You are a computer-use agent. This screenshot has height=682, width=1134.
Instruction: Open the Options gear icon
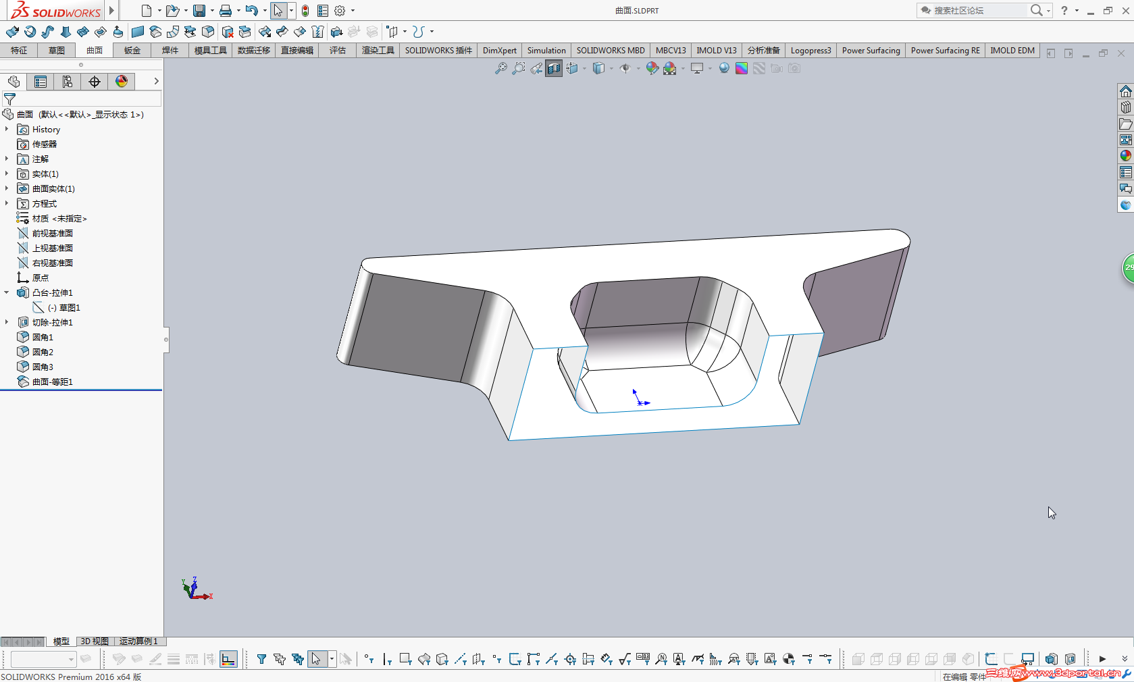point(340,11)
